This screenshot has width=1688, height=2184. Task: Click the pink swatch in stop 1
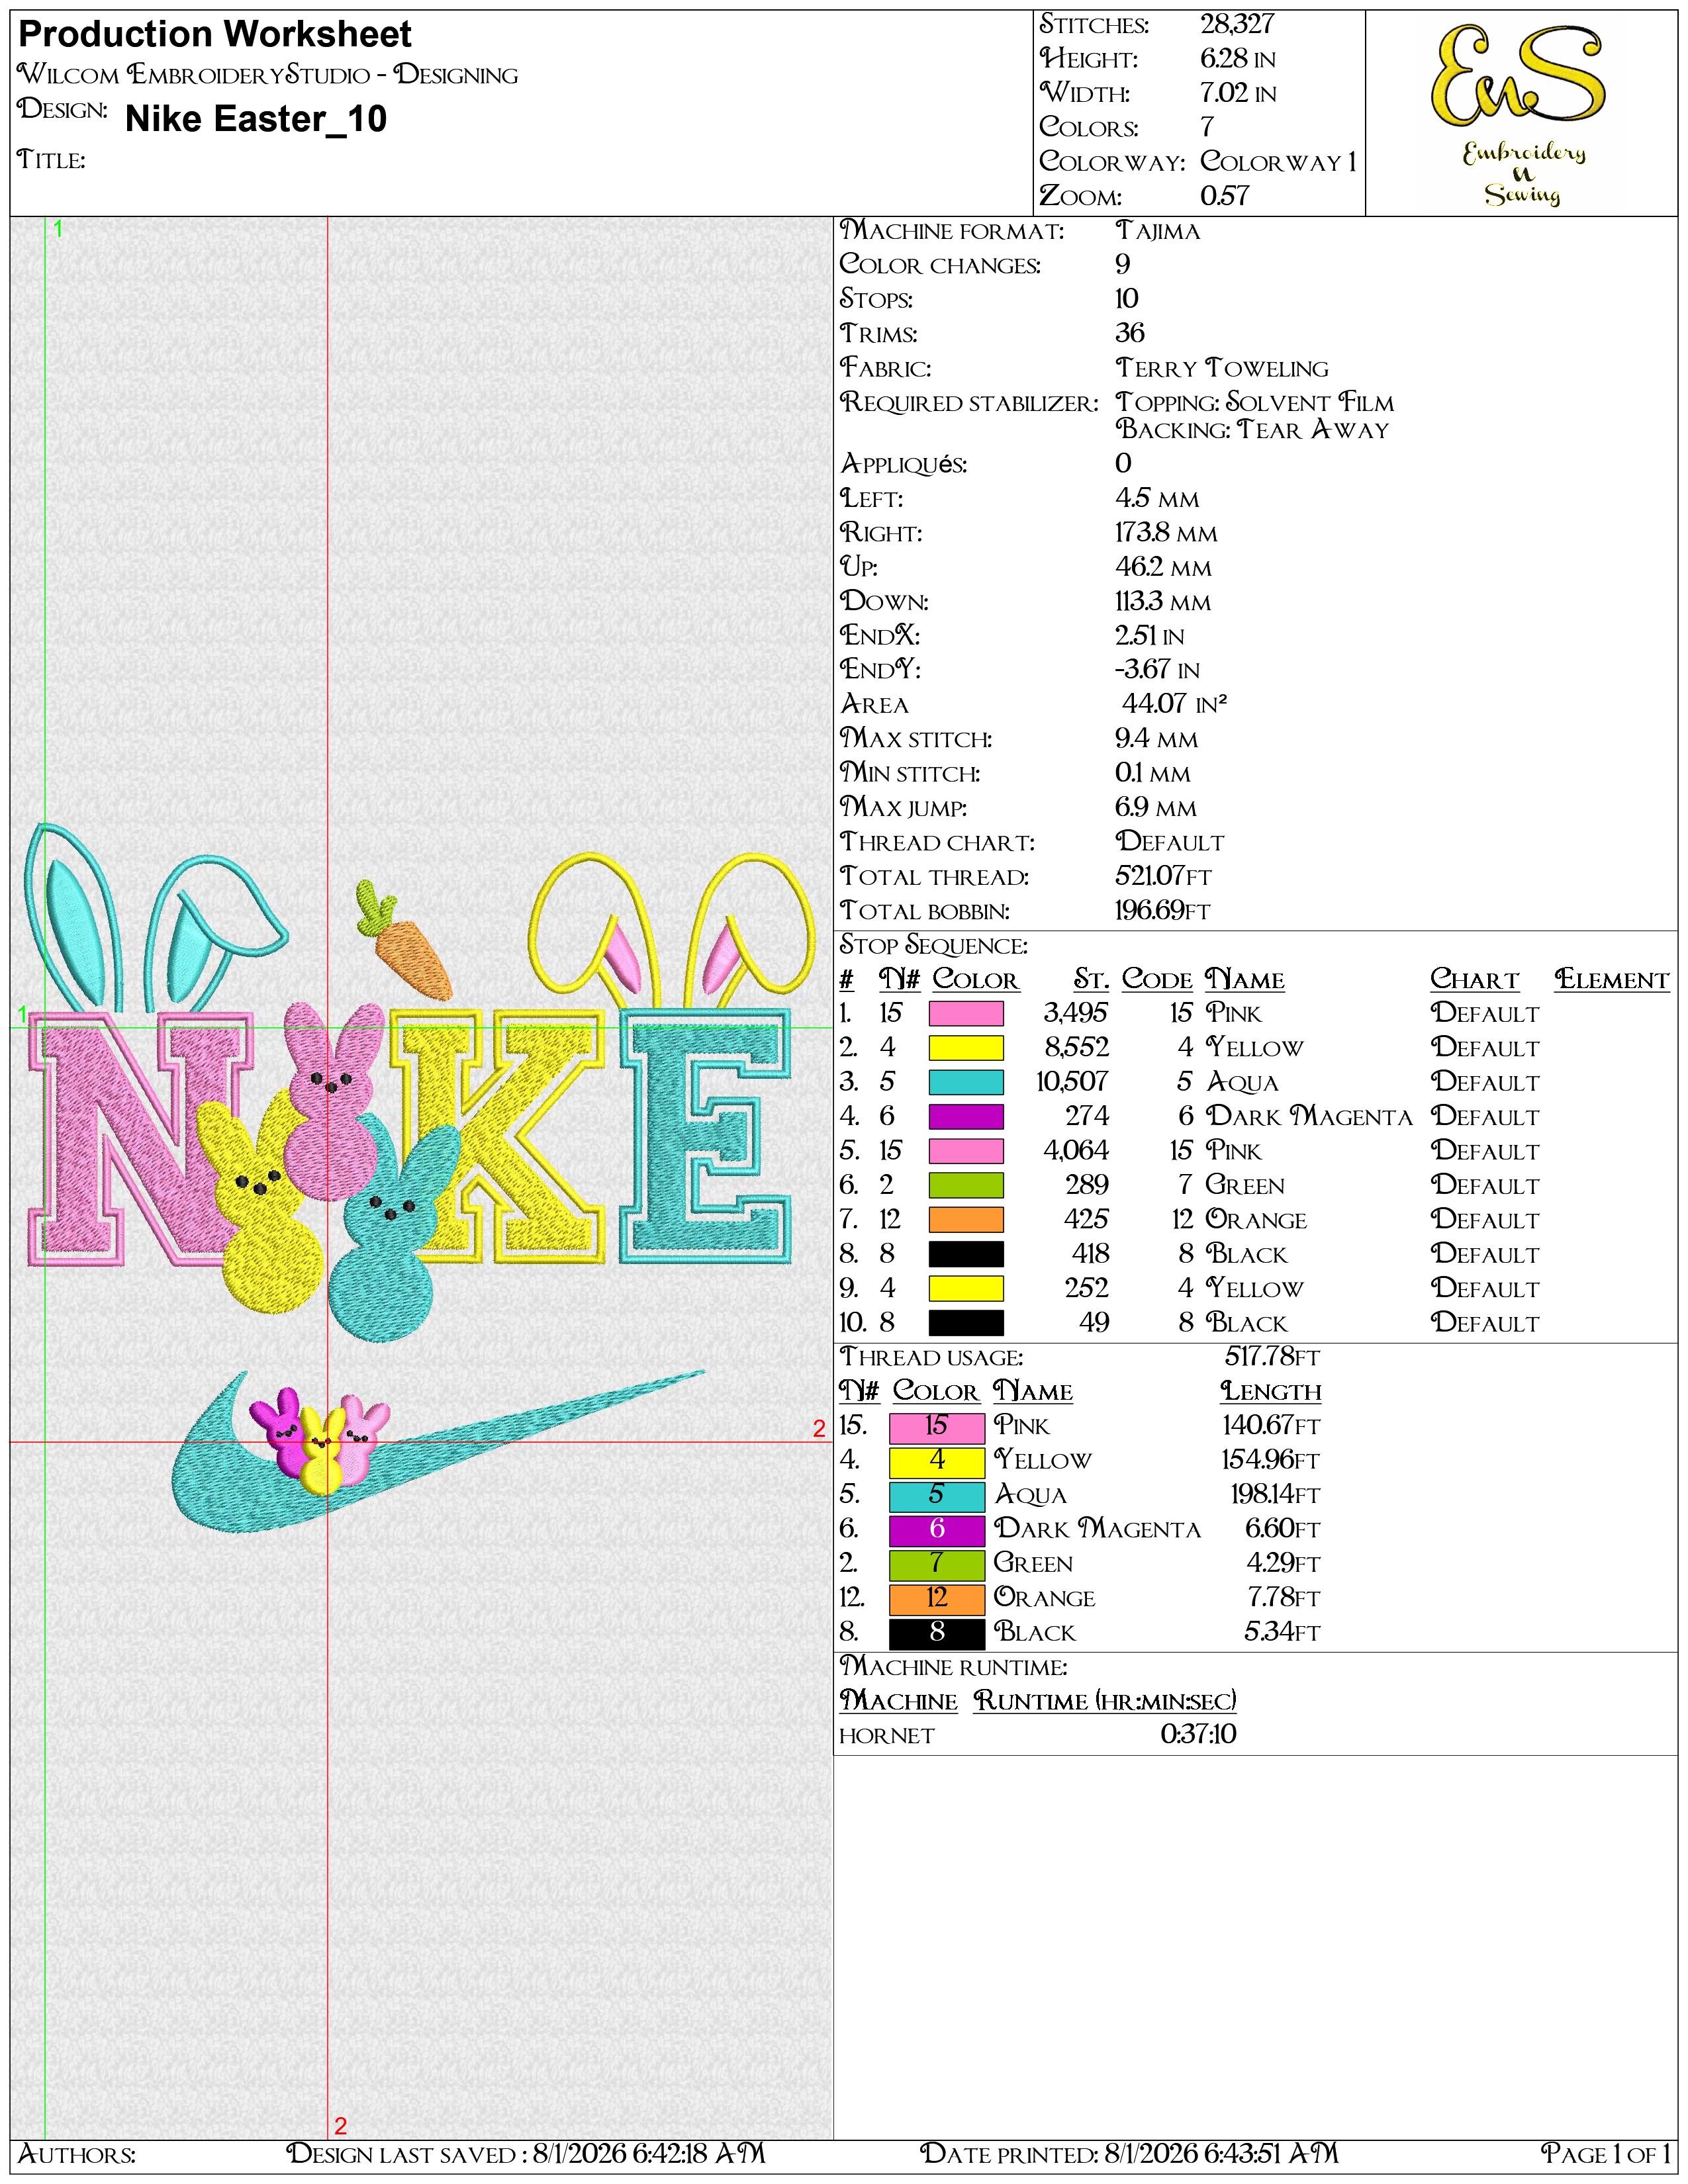coord(966,1013)
